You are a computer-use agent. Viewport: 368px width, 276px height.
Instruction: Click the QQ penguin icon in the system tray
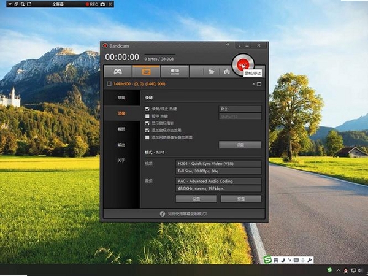pyautogui.click(x=346, y=270)
